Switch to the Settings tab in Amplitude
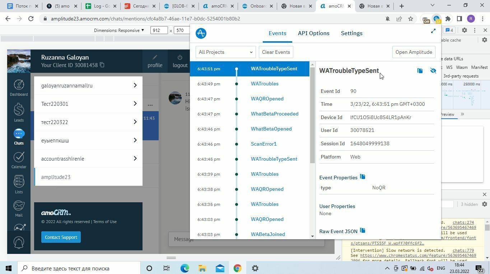 tap(351, 33)
